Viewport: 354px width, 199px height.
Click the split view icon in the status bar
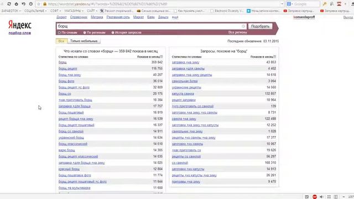(x=336, y=197)
